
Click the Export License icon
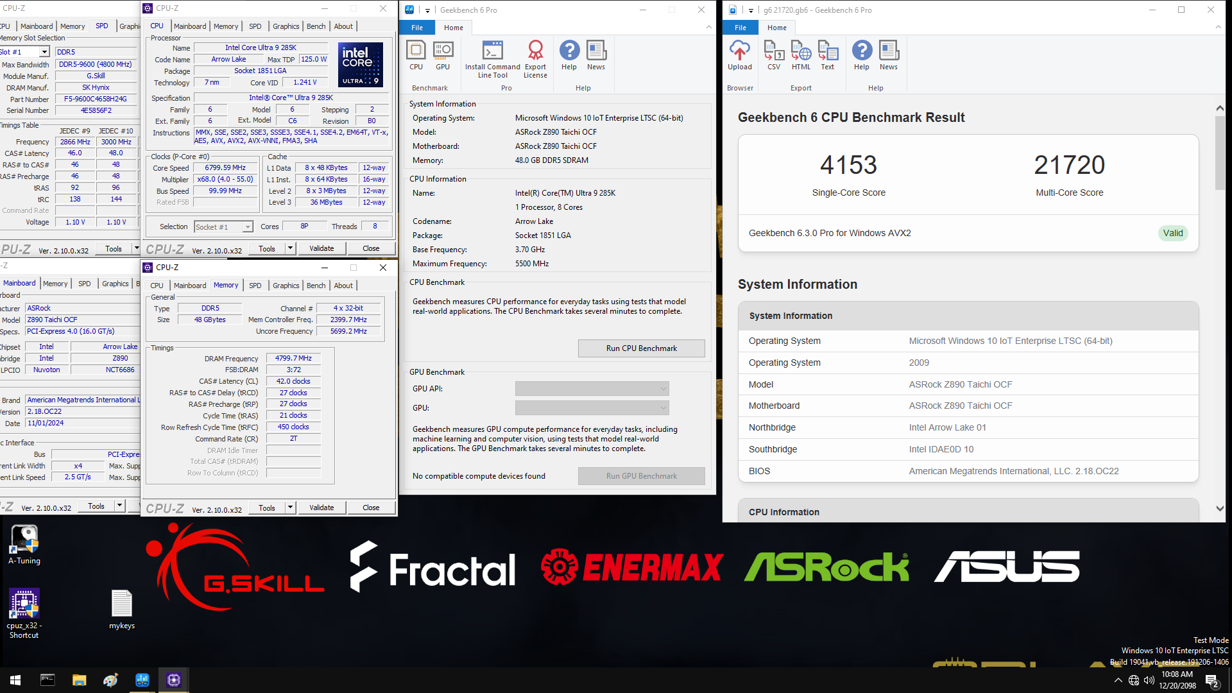point(535,59)
